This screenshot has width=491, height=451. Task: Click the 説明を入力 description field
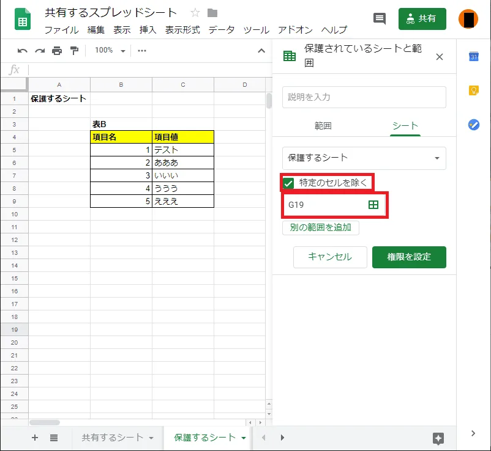[x=364, y=97]
